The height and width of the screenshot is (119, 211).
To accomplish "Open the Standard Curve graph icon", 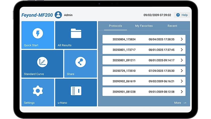I will click(x=42, y=62).
